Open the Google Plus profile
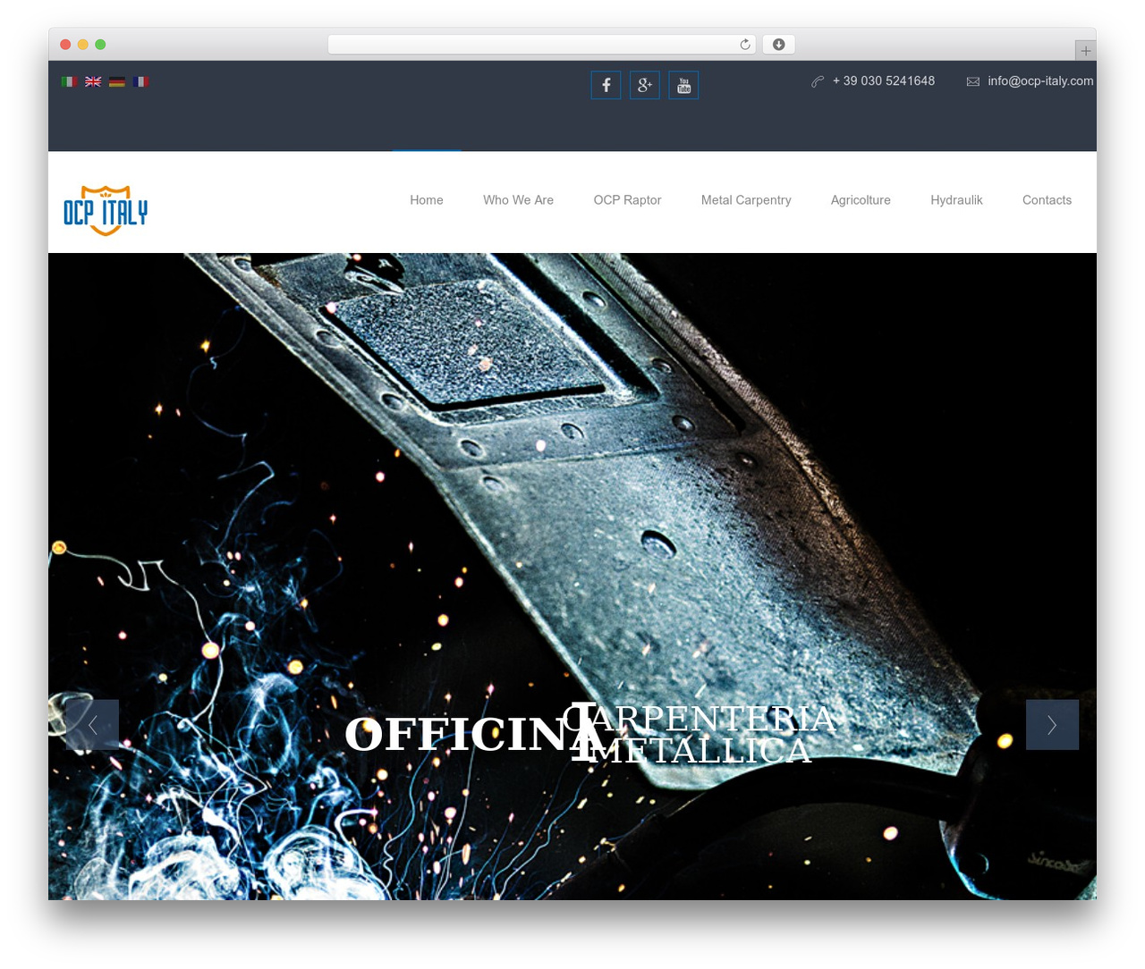 click(x=645, y=85)
